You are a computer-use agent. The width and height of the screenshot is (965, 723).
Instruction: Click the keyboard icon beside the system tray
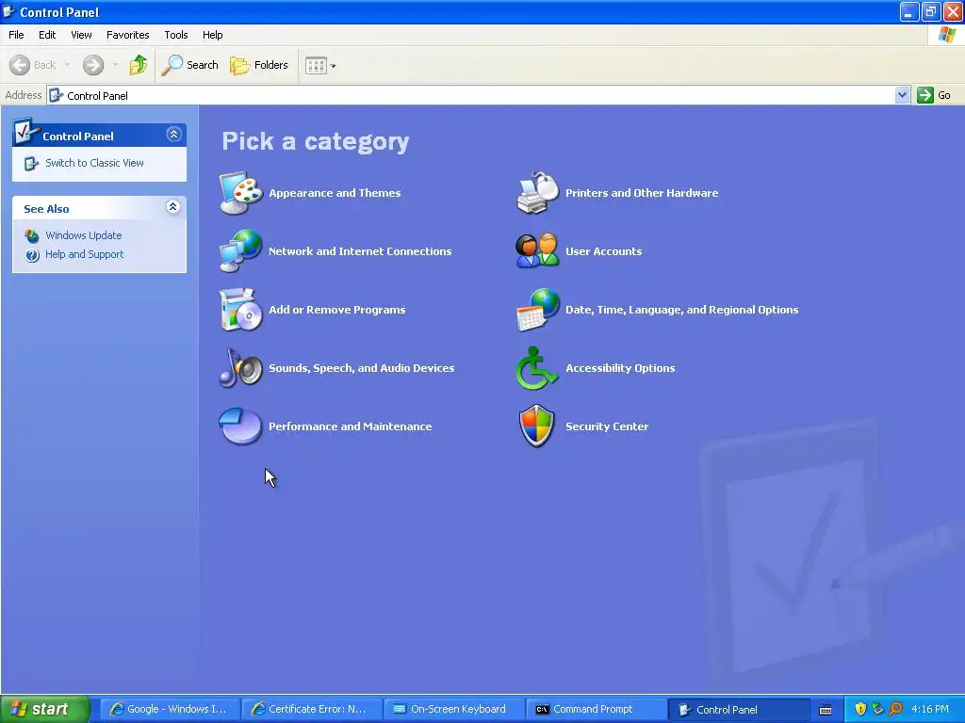pyautogui.click(x=826, y=710)
